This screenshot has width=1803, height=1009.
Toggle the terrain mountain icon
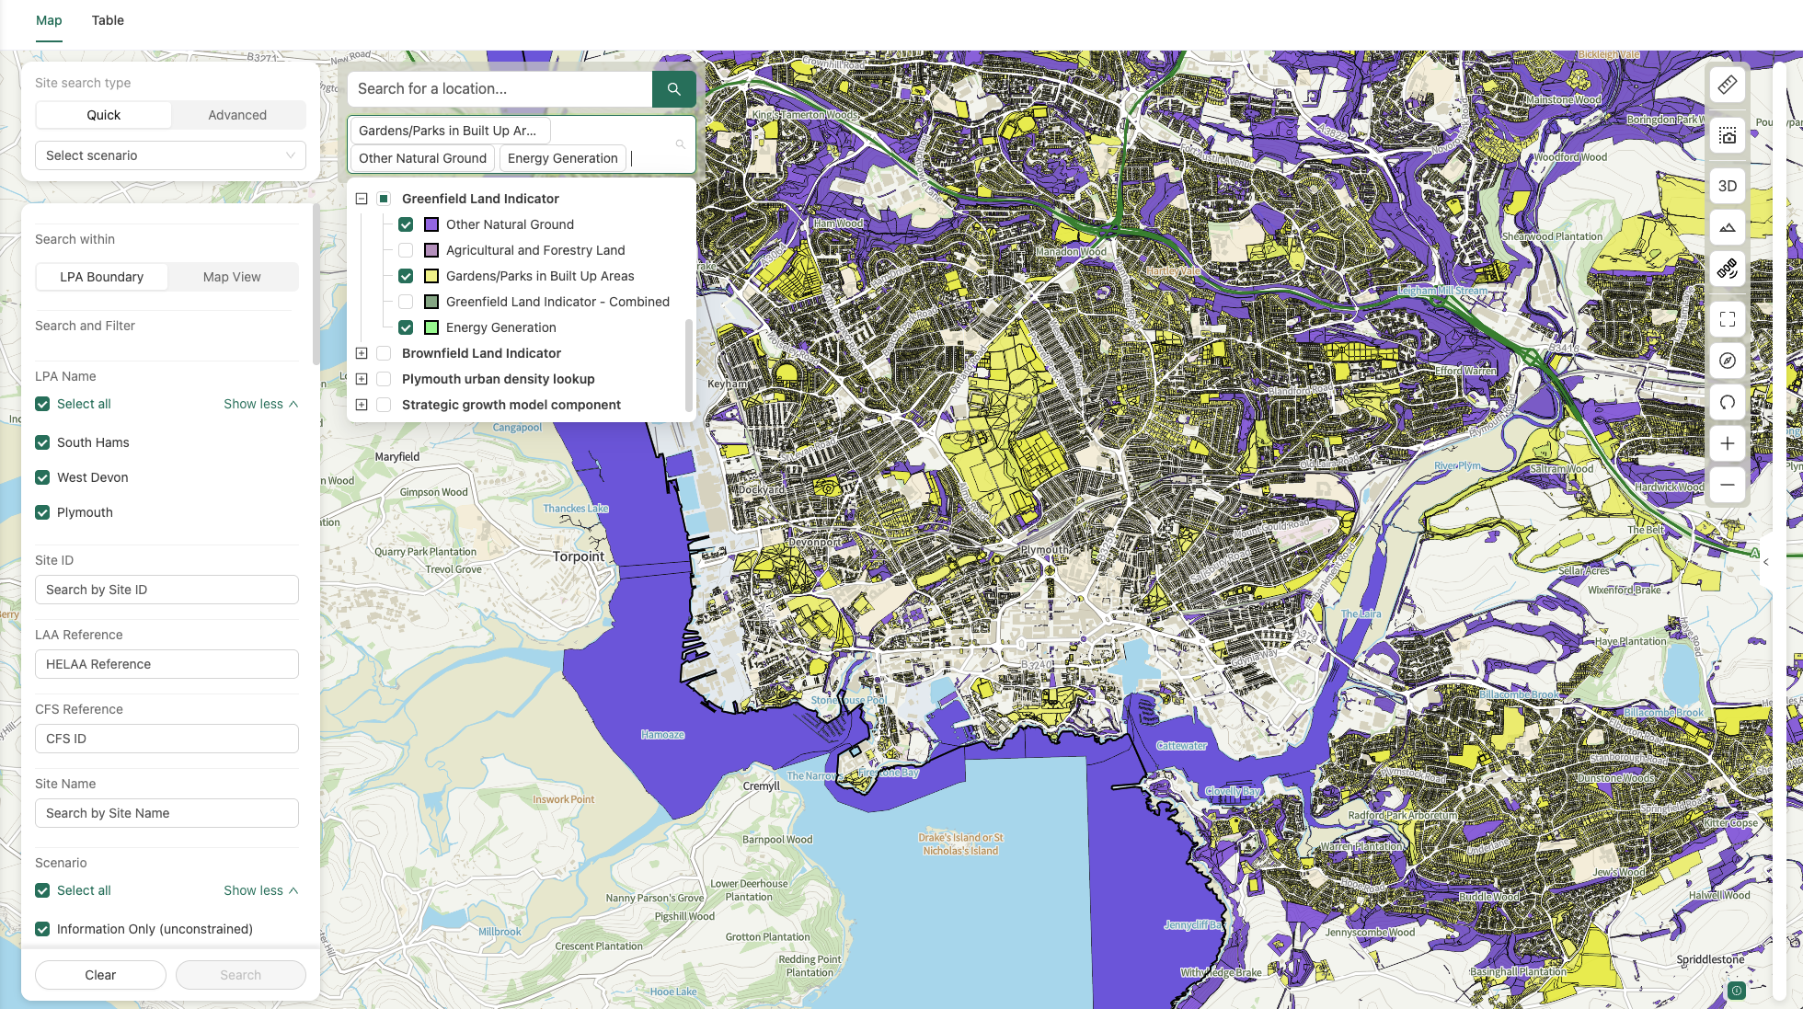[x=1728, y=227]
